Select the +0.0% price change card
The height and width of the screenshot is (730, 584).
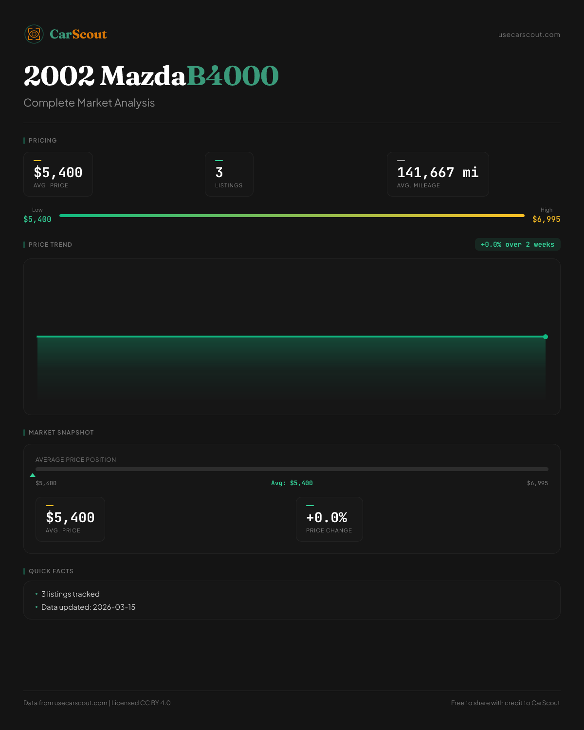click(x=329, y=519)
